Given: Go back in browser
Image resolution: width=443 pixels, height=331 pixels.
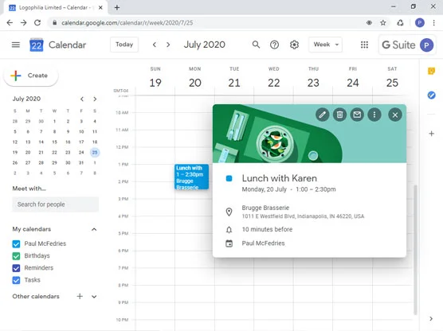Looking at the screenshot, I should pos(10,22).
